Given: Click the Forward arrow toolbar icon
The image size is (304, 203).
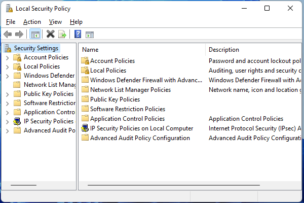Looking at the screenshot, I should pos(19,35).
